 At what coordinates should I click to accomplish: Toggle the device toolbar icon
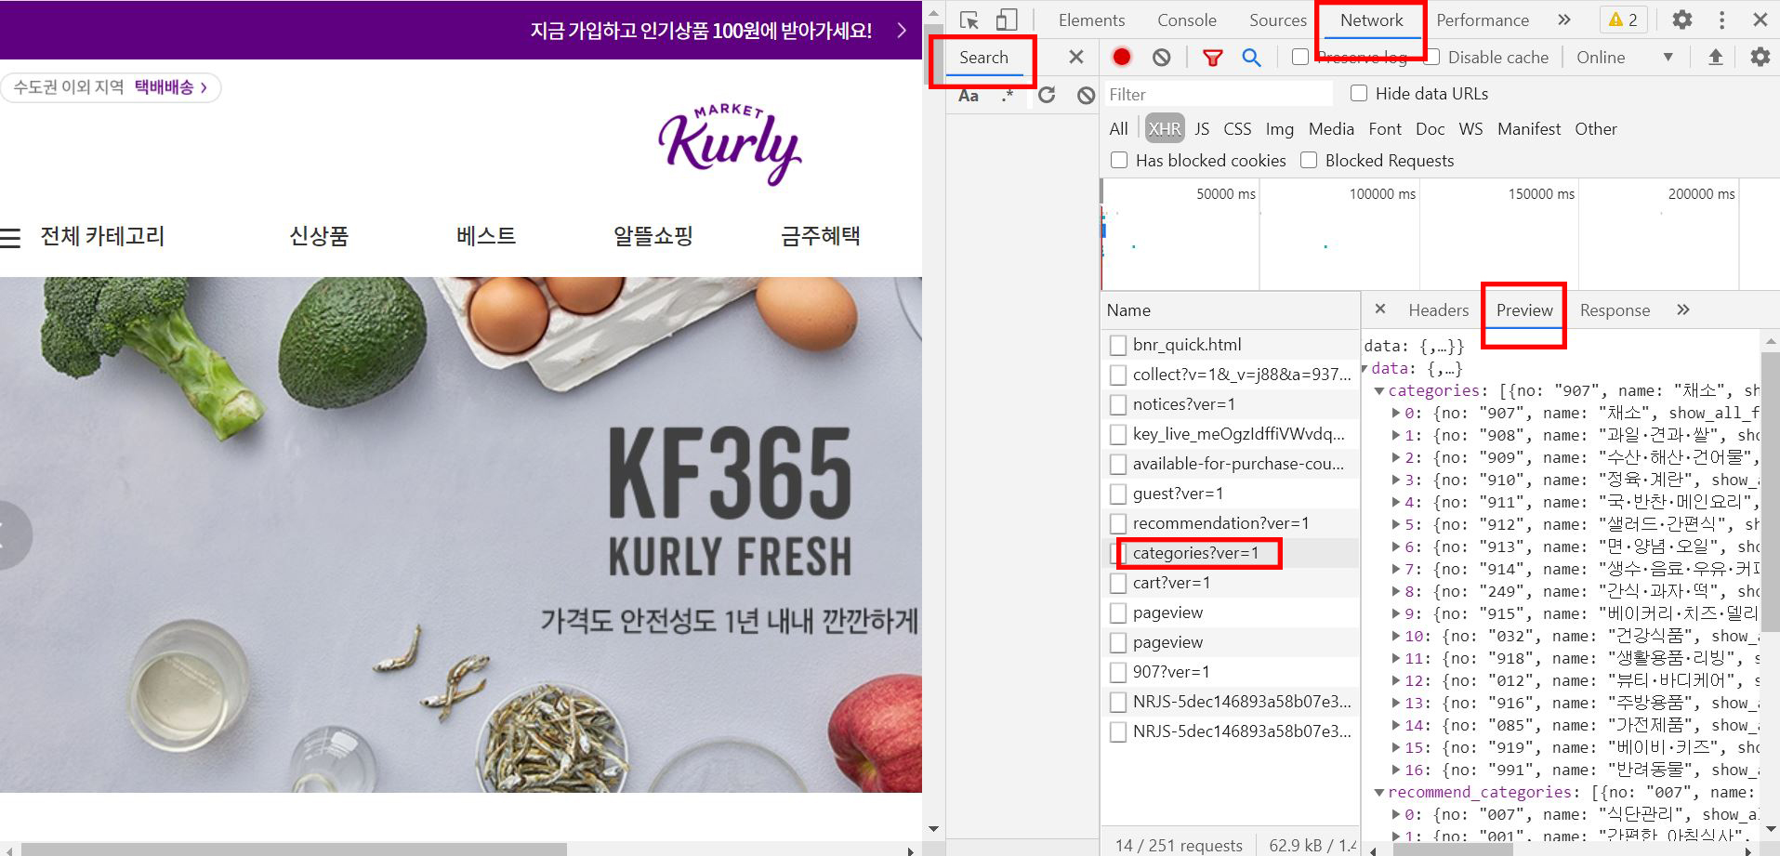tap(1007, 20)
